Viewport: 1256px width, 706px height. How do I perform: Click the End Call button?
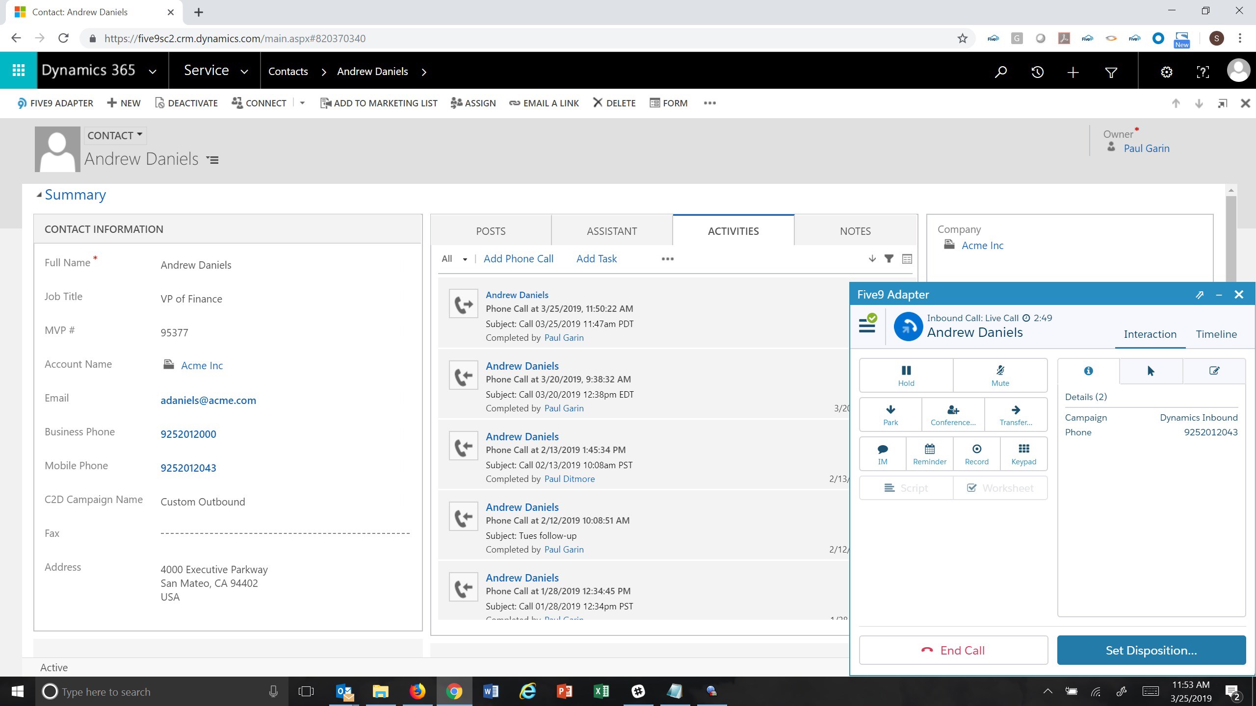pos(953,650)
